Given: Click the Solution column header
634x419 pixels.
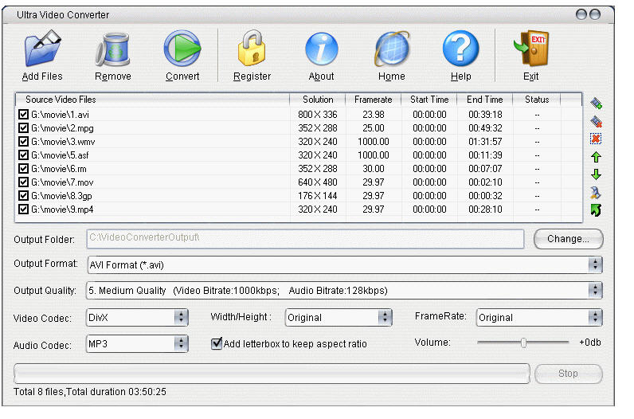Looking at the screenshot, I should coord(318,100).
